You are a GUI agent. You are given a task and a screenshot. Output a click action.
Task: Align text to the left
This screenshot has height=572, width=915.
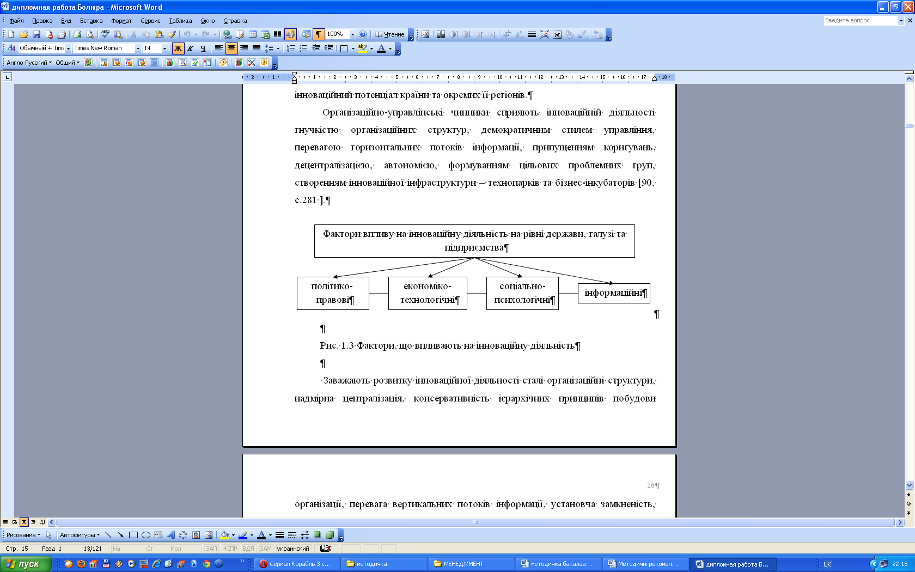click(218, 48)
